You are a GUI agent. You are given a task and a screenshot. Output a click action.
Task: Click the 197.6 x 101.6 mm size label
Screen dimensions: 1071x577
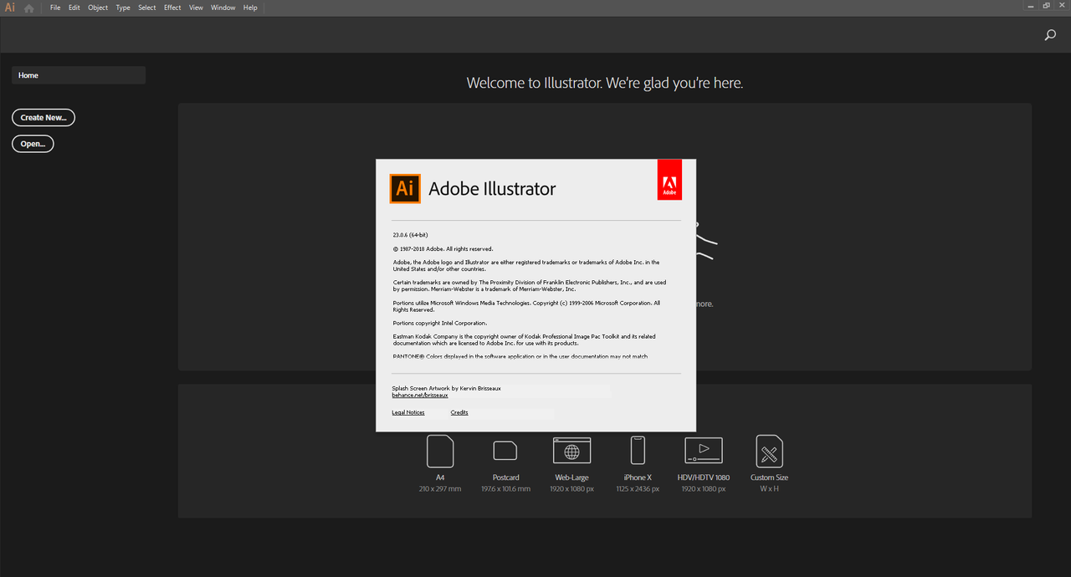pos(505,488)
